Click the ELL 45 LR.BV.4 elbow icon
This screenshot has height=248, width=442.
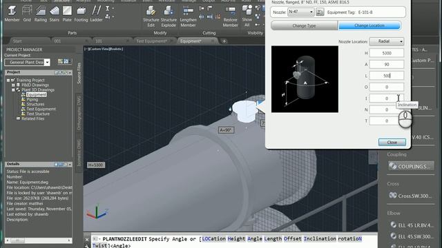[393, 225]
